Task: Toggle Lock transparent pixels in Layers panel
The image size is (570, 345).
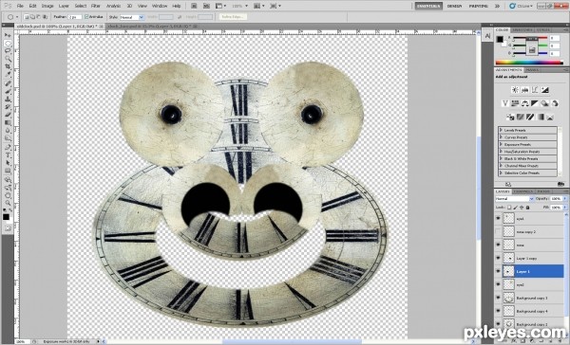Action: pos(509,208)
